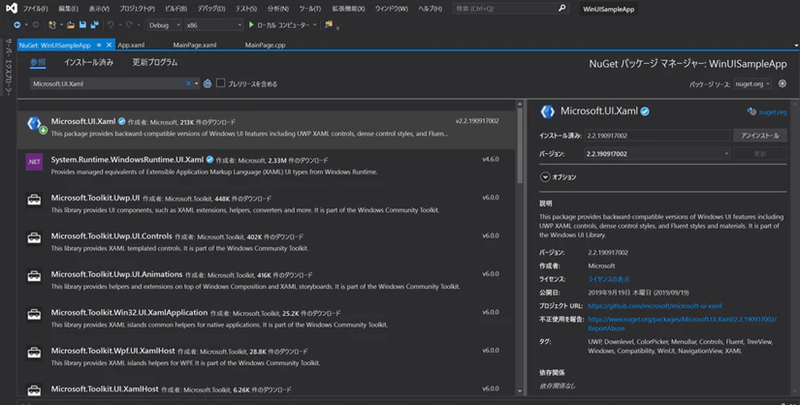Click the New Project toolbar icon
This screenshot has width=800, height=405.
52,24
